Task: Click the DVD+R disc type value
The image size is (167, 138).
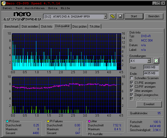Action: (146, 36)
